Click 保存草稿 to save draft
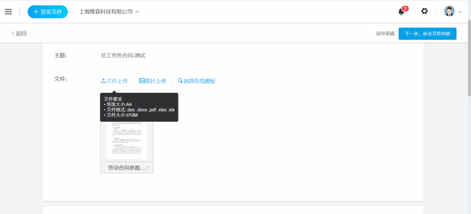The image size is (471, 214). point(385,34)
